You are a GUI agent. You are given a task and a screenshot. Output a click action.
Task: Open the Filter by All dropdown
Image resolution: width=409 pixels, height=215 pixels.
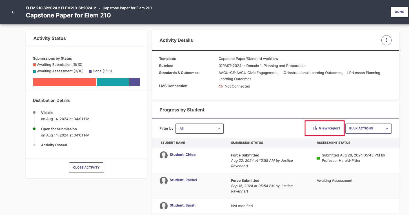(x=199, y=128)
